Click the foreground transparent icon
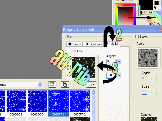 150,12
